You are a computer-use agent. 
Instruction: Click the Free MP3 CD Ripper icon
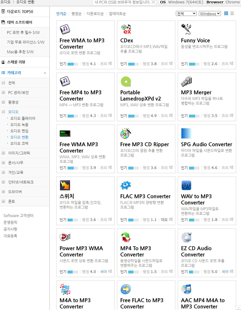coord(126,133)
